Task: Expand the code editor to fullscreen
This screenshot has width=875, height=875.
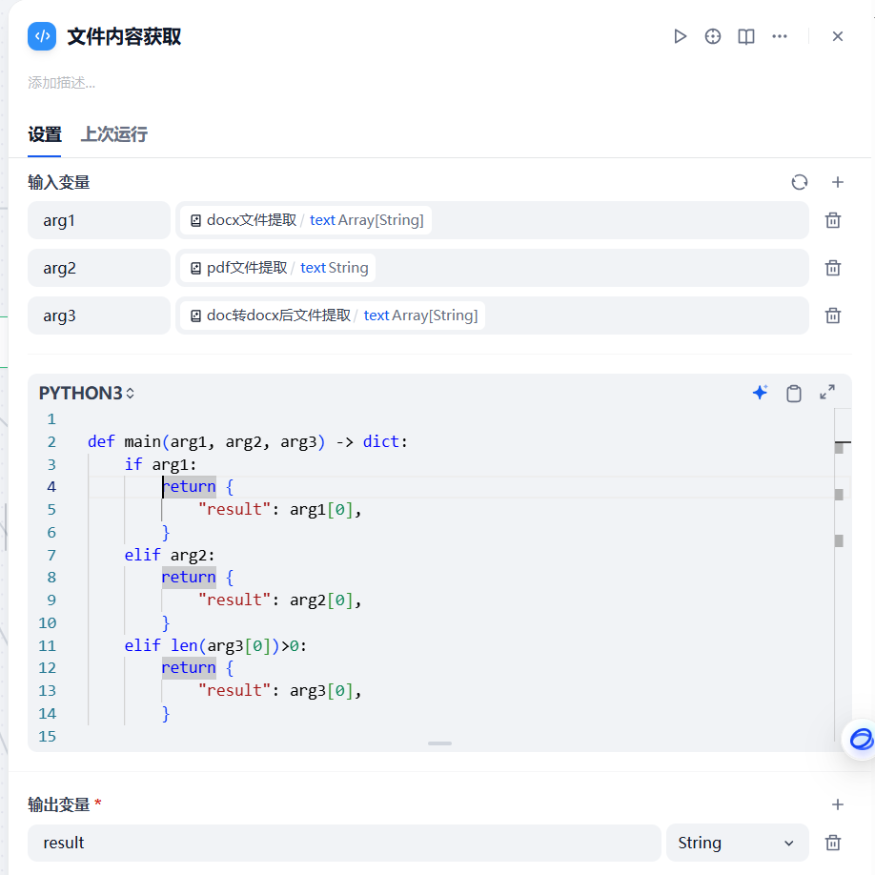Action: pos(826,393)
